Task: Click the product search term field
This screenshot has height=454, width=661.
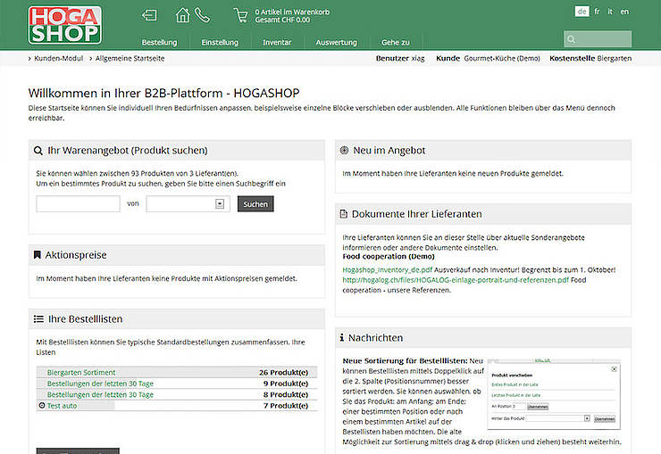Action: coord(78,203)
